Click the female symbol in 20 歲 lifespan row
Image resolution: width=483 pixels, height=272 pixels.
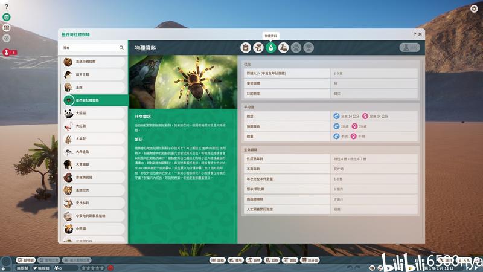[x=354, y=126]
